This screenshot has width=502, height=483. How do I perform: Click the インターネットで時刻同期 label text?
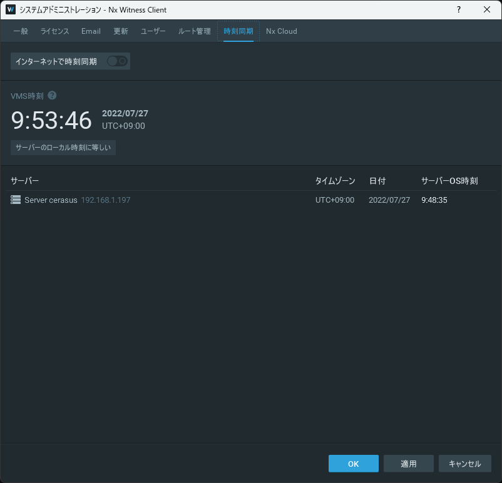pos(56,61)
